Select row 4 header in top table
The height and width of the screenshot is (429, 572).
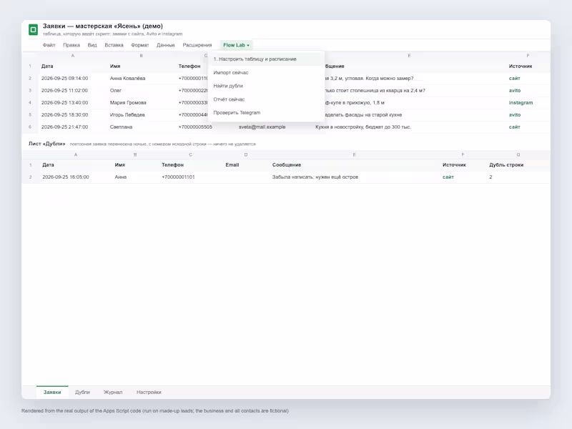tap(30, 102)
